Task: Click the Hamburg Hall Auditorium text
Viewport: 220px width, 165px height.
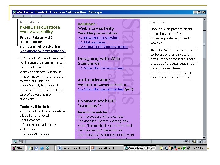Action: coord(40,46)
